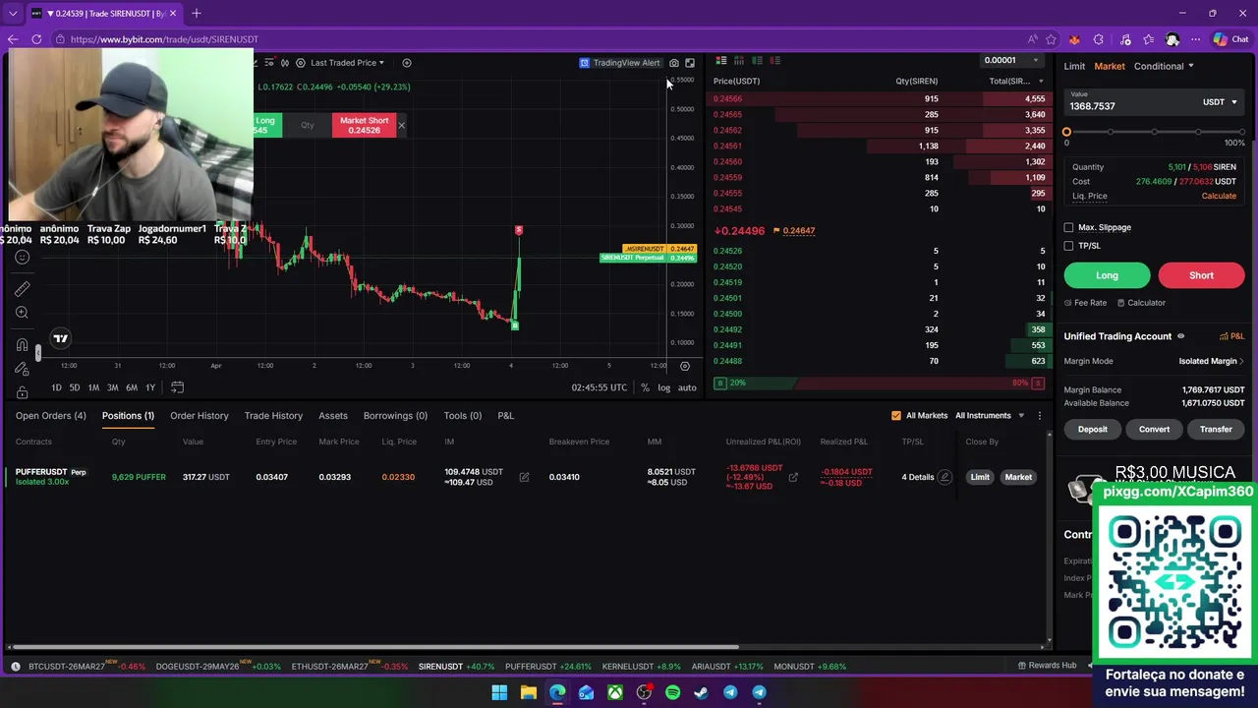Enable the magnet snapping tool
Screen dimensions: 1258x708
[22, 346]
